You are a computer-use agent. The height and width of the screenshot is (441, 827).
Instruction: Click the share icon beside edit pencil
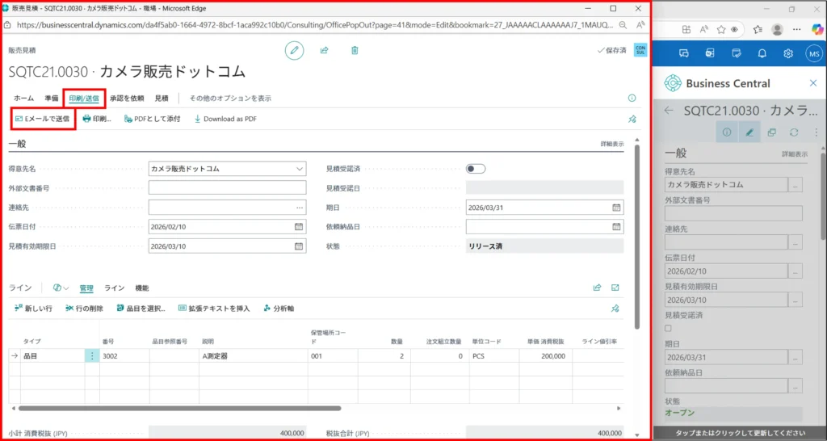coord(324,50)
